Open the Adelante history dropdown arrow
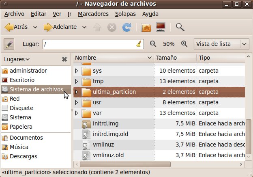 [84, 27]
